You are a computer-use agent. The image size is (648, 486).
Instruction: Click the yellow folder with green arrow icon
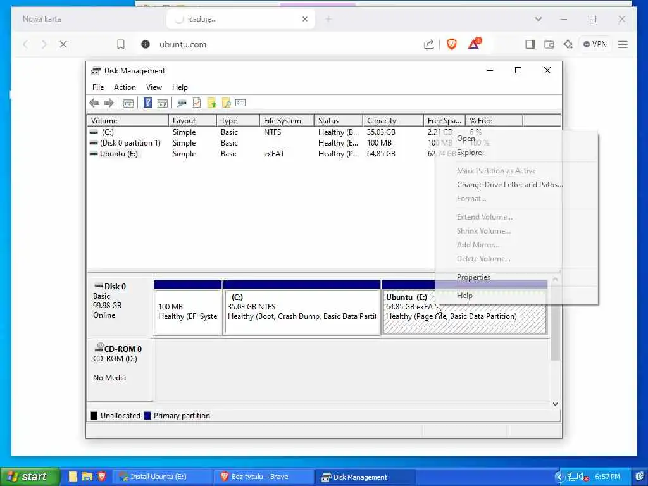pos(211,103)
